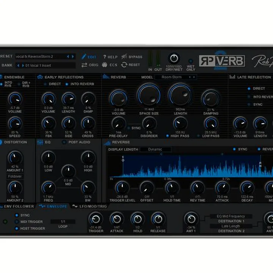This screenshot has height=273, width=273.
Task: Click the Envelope tab waveform icon
Action: pos(42,206)
